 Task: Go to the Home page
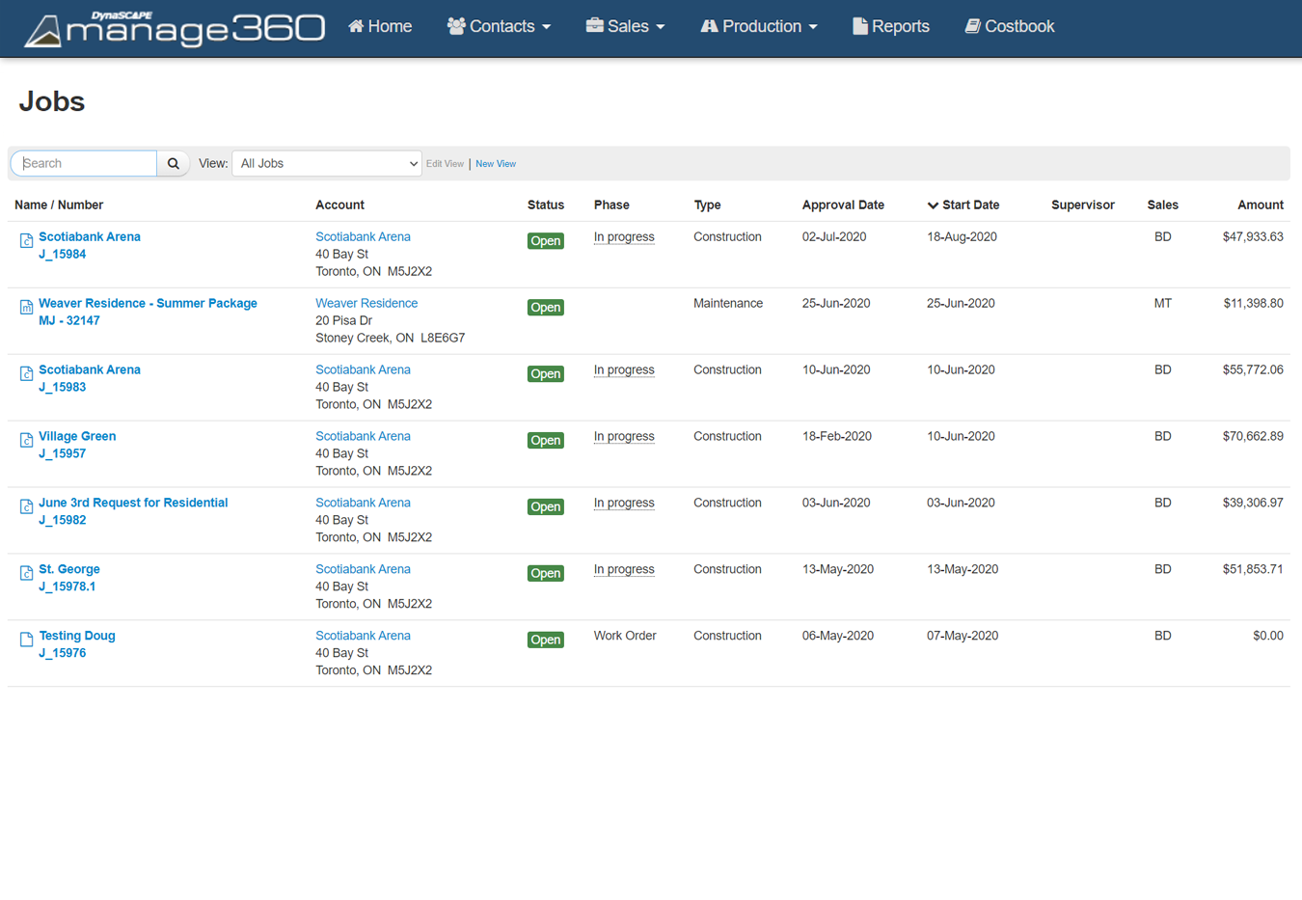pos(380,27)
